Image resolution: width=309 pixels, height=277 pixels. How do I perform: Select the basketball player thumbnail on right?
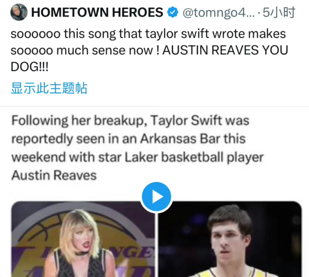[230, 239]
